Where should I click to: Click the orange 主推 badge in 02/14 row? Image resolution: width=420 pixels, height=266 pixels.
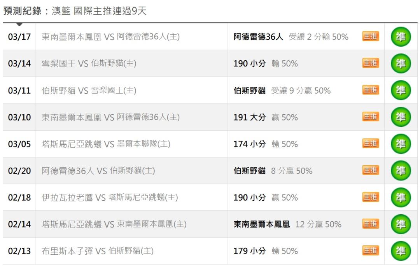pyautogui.click(x=371, y=224)
